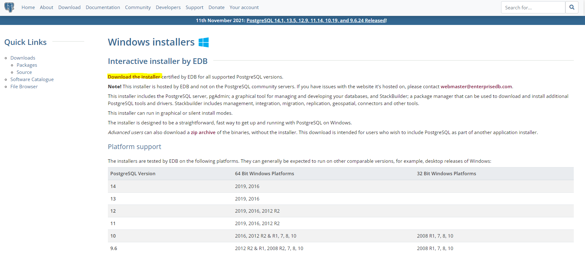Select version 12 table cell

pos(170,211)
